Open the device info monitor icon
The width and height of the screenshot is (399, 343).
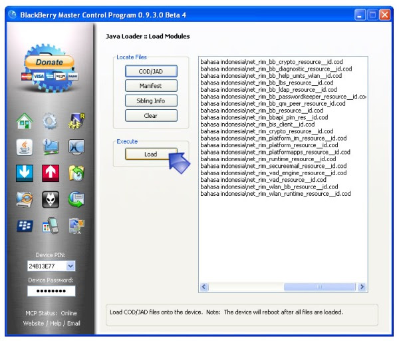51,147
